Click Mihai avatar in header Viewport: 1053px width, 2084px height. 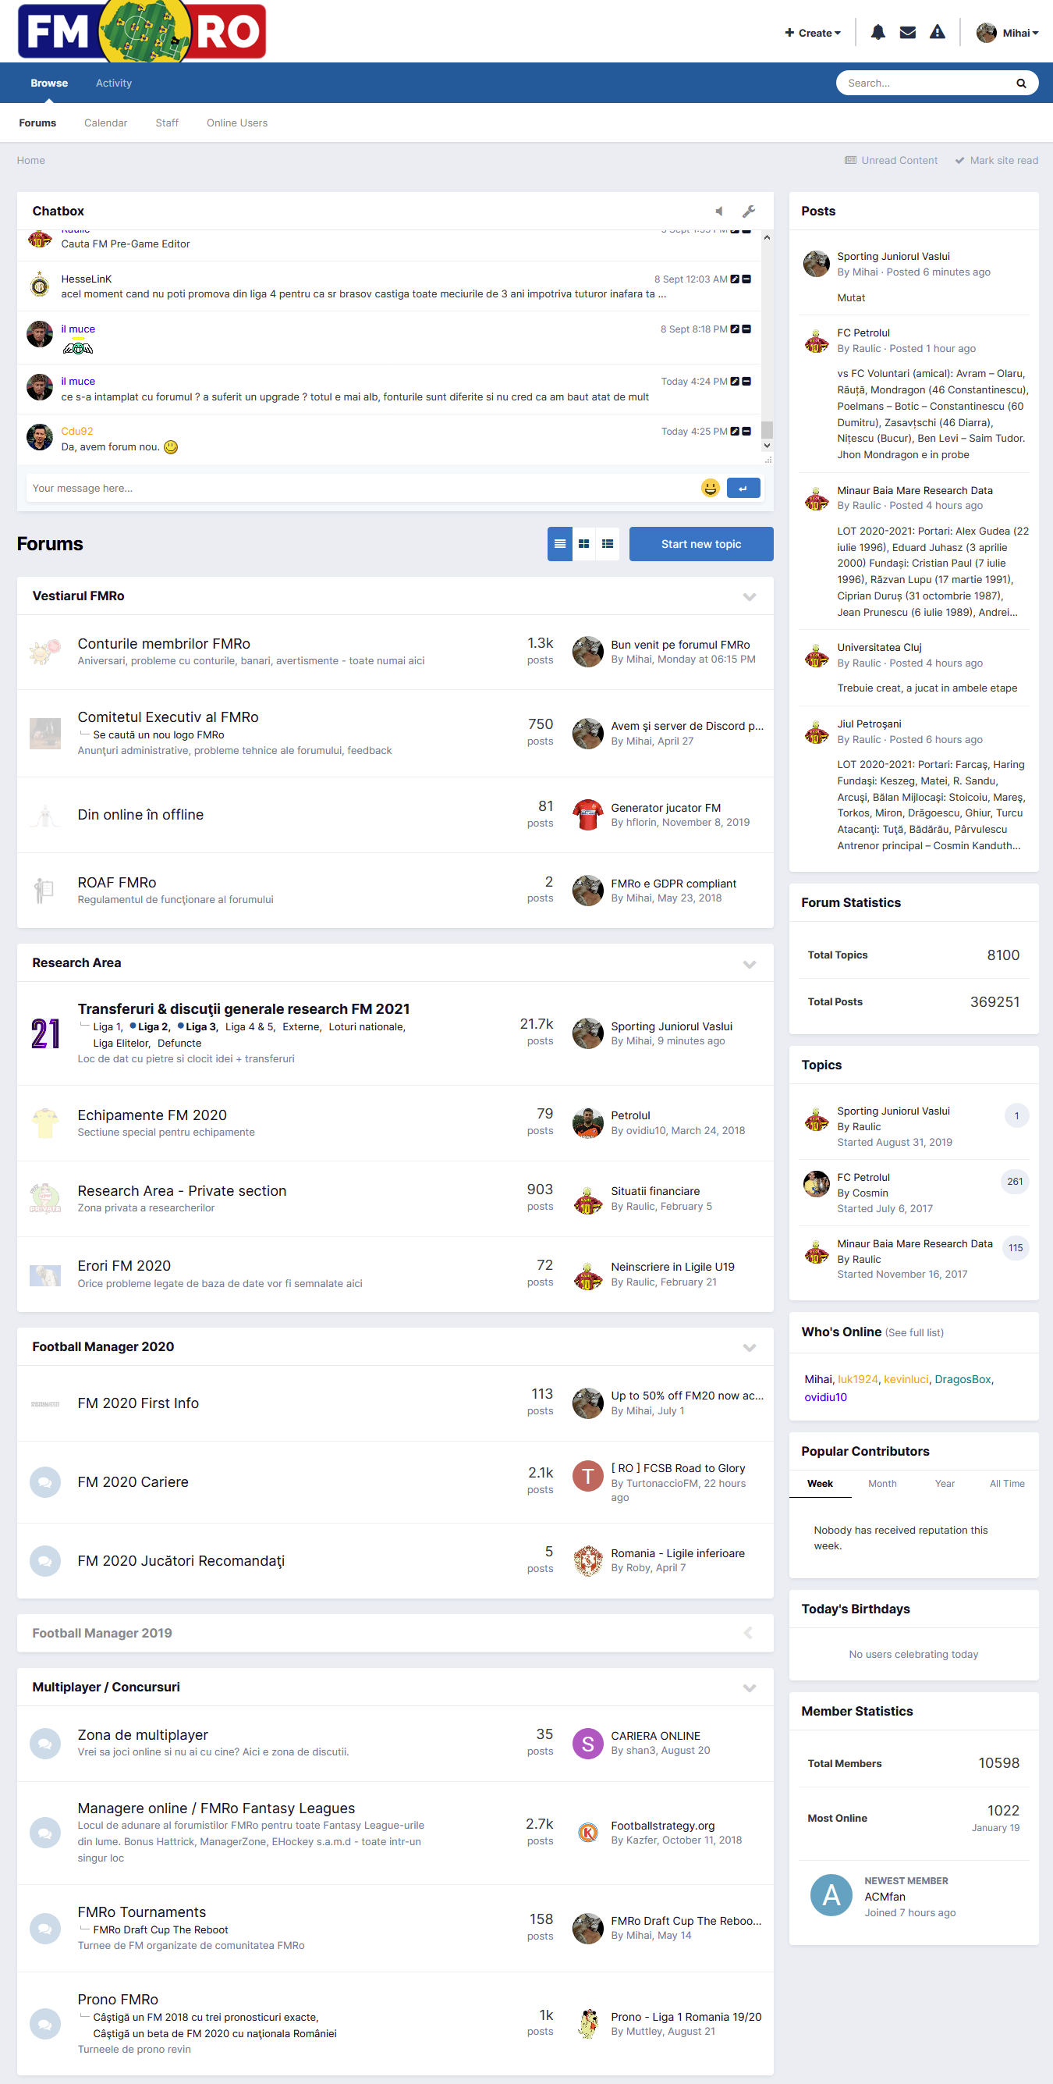tap(986, 32)
